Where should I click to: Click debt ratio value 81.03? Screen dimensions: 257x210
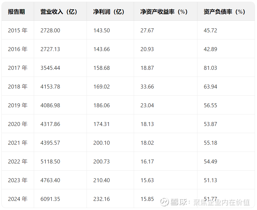click(x=210, y=68)
